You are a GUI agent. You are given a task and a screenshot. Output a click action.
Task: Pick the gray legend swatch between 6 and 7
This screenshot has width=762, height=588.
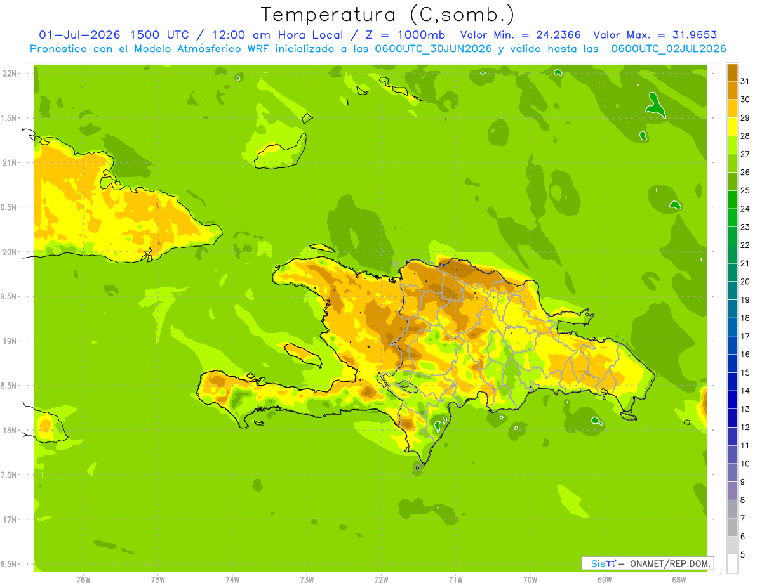point(732,527)
